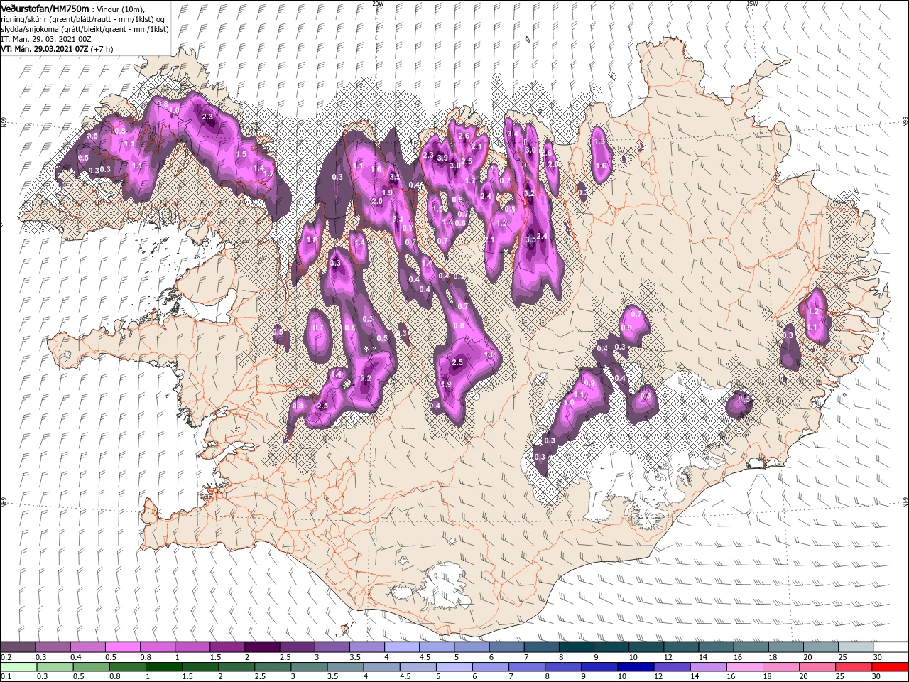This screenshot has width=909, height=682.
Task: Select the '0.2' label under upper legend row
Action: (x=6, y=657)
